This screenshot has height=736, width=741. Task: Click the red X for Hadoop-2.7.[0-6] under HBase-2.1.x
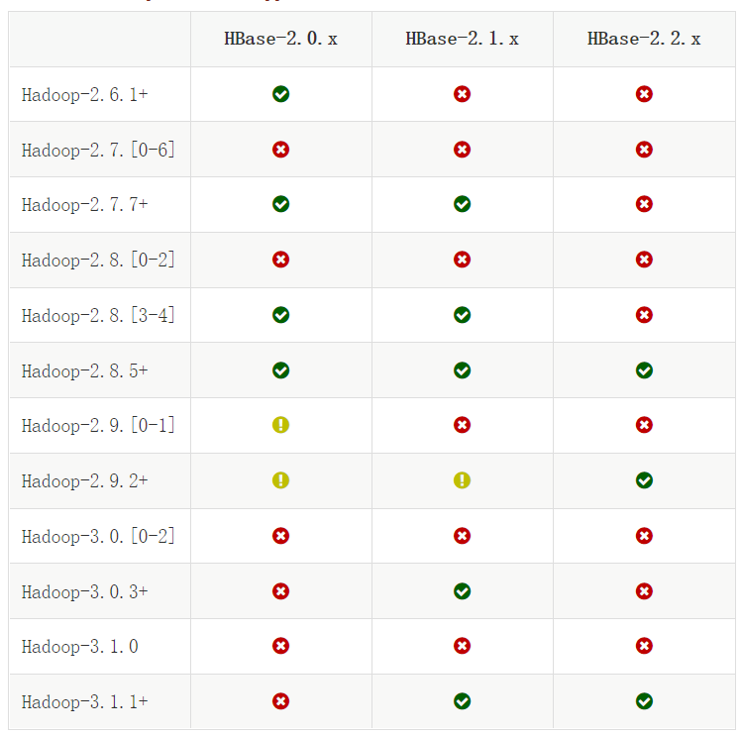click(462, 150)
